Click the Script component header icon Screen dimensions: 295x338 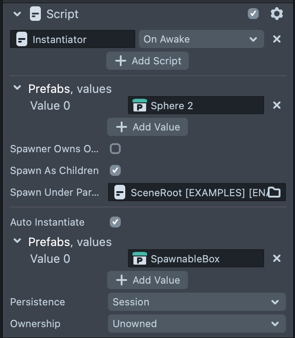tap(35, 14)
